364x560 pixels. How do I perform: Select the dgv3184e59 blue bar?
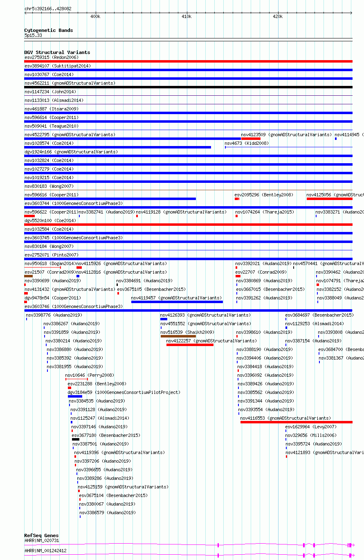point(75,396)
